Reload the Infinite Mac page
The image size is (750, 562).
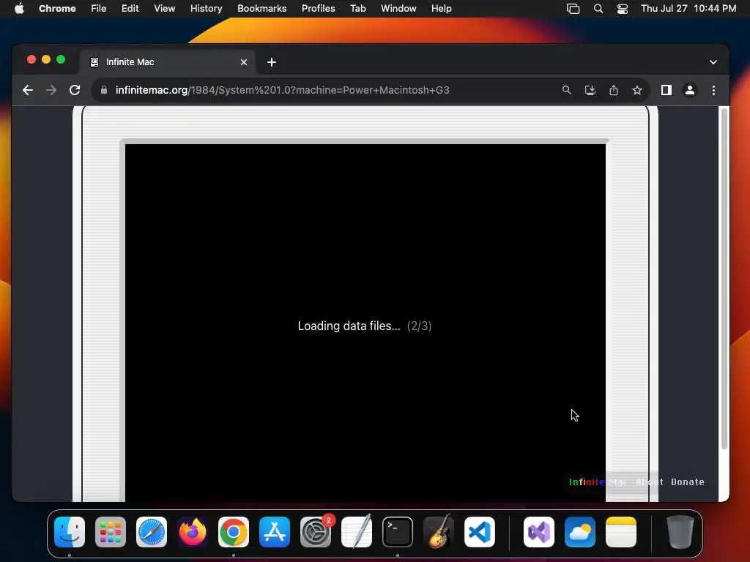[75, 90]
